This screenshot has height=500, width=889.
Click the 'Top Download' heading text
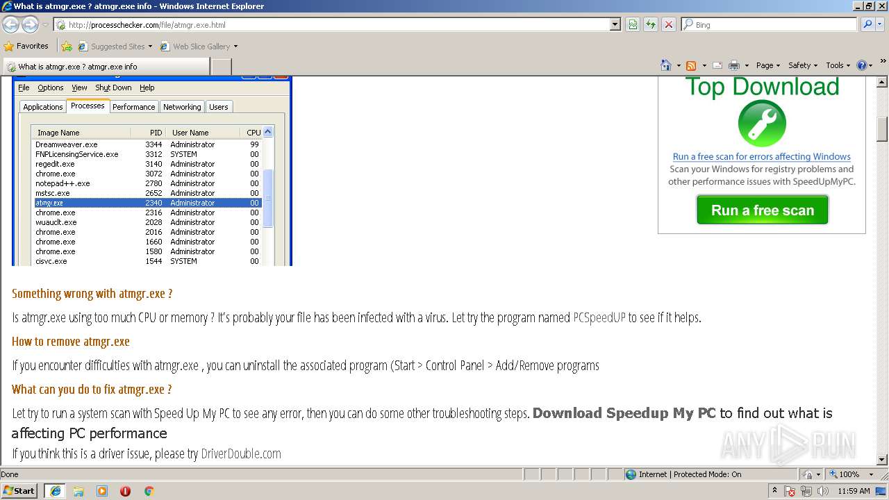[762, 87]
